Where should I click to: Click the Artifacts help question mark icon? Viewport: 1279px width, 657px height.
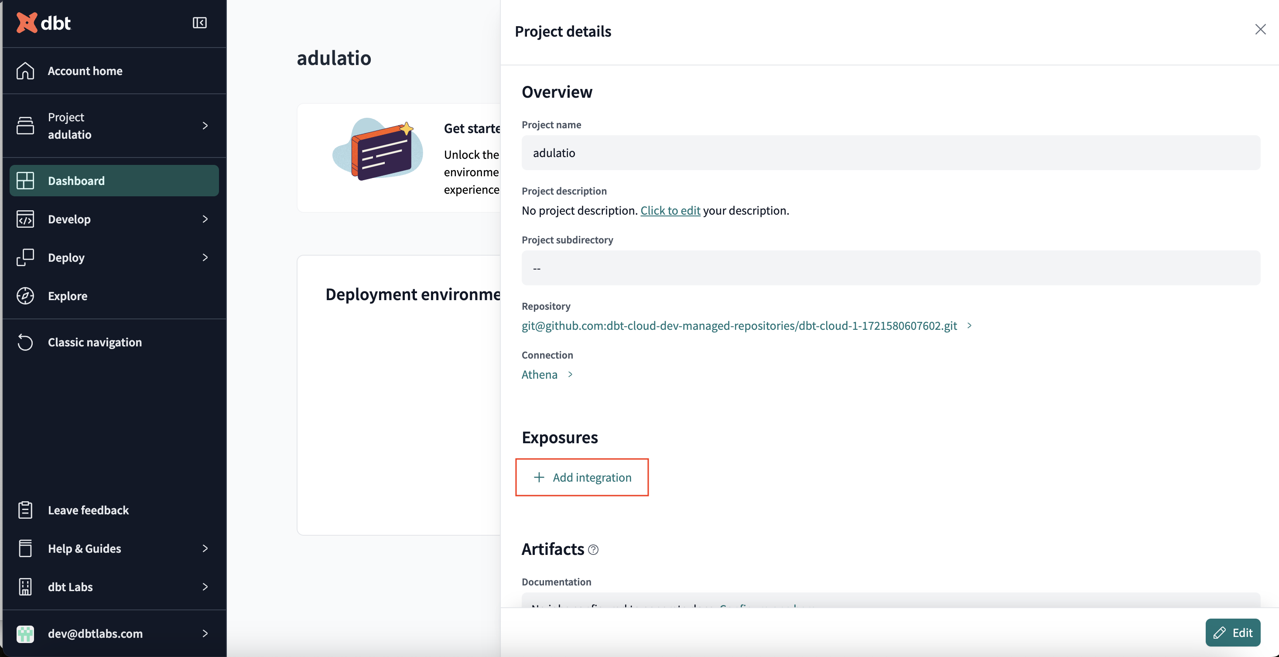coord(593,550)
